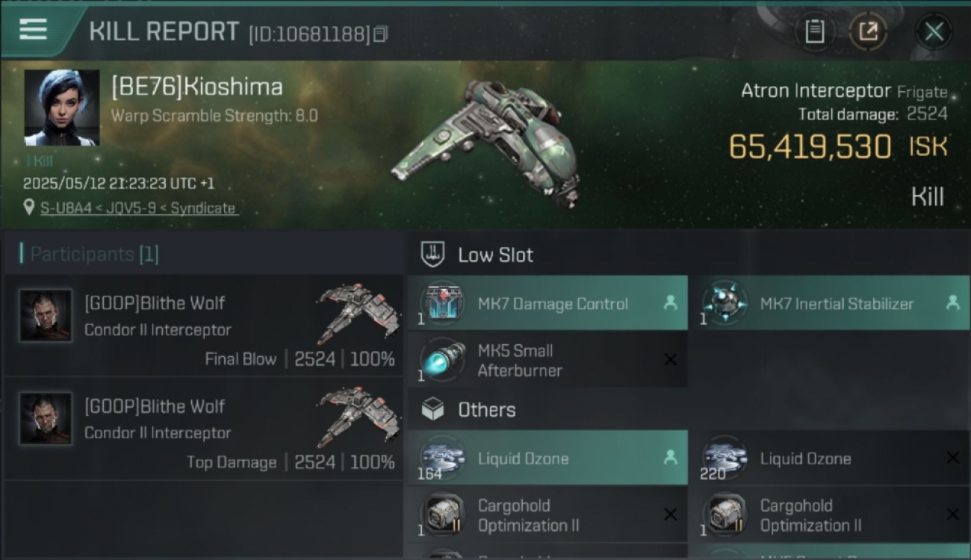971x560 pixels.
Task: Open the hamburger menu icon
Action: [x=33, y=30]
